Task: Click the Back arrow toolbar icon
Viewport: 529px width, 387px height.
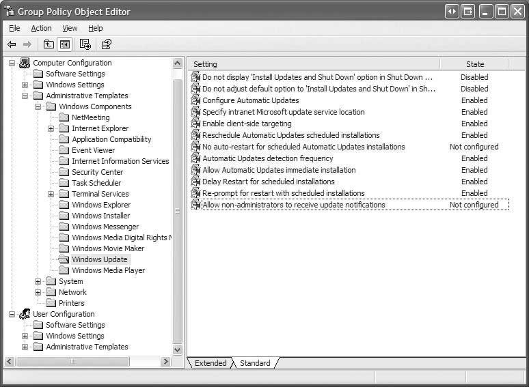Action: pyautogui.click(x=12, y=44)
